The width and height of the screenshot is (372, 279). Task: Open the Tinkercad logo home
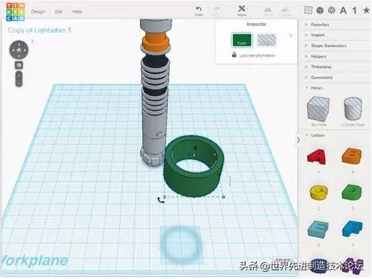pyautogui.click(x=15, y=12)
